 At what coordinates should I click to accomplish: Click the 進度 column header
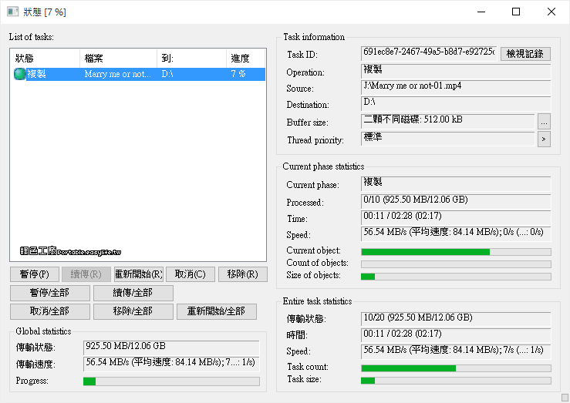click(x=246, y=58)
